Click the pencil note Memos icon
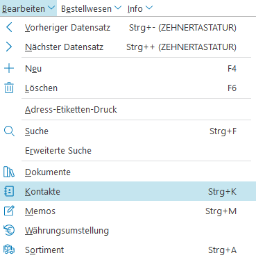Image resolution: width=256 pixels, height=260 pixels. click(x=9, y=211)
